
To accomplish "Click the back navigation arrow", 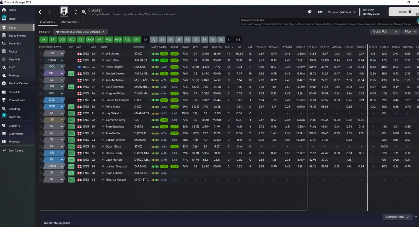I will [40, 12].
